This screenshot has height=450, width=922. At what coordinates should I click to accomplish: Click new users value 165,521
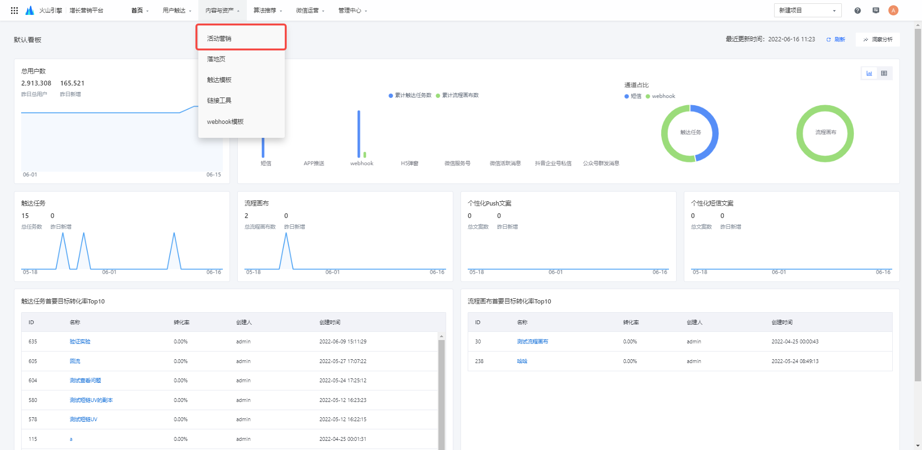[x=72, y=83]
